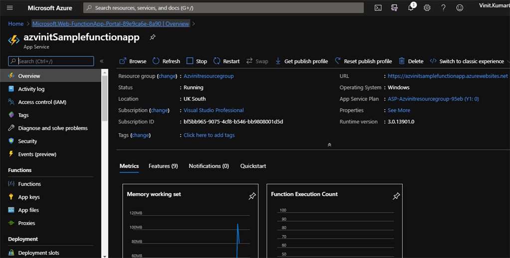Collapse the essentials section chevron
The height and width of the screenshot is (258, 510).
click(329, 145)
